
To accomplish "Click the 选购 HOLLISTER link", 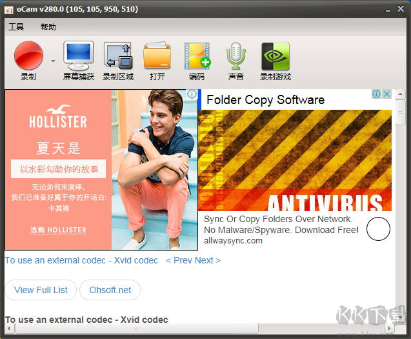I will click(x=58, y=230).
